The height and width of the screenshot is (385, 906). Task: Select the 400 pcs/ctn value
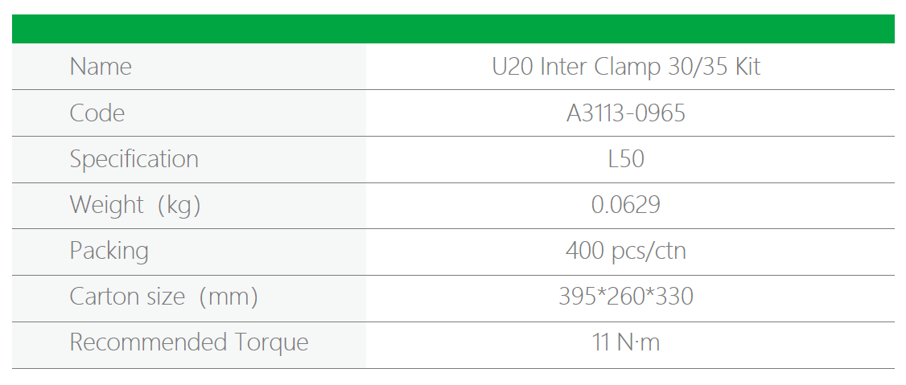tap(626, 252)
